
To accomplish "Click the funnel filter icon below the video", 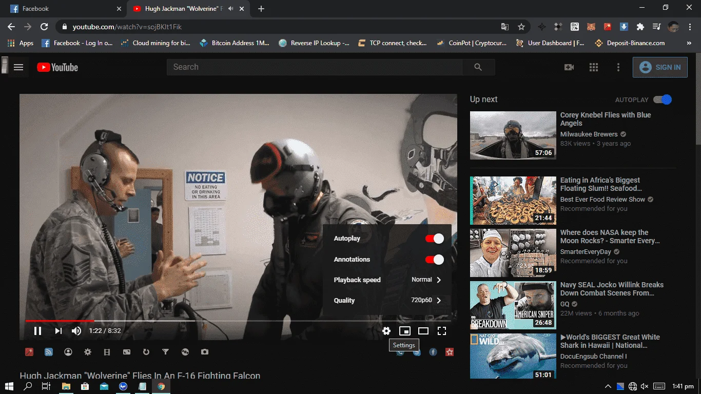I will pos(166,352).
